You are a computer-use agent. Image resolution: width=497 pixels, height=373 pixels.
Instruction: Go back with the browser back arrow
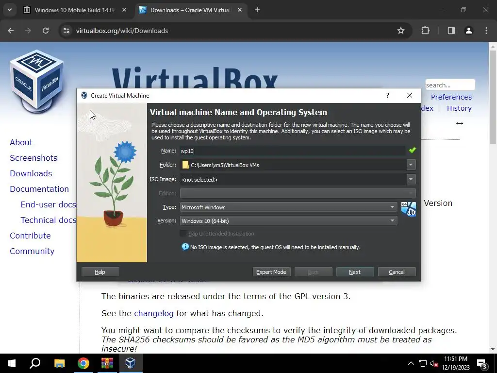pyautogui.click(x=11, y=31)
